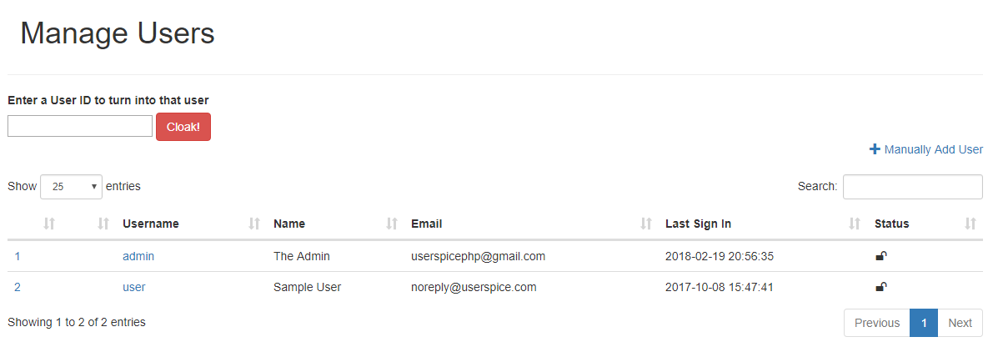Click sort arrows on Last Sign In column
The width and height of the screenshot is (993, 342).
[854, 224]
